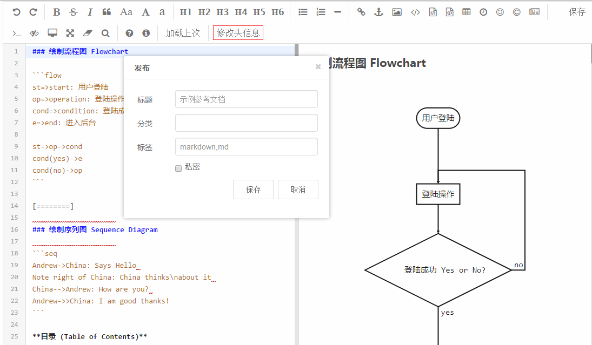Insert an H3 heading
Image resolution: width=592 pixels, height=345 pixels.
point(222,12)
